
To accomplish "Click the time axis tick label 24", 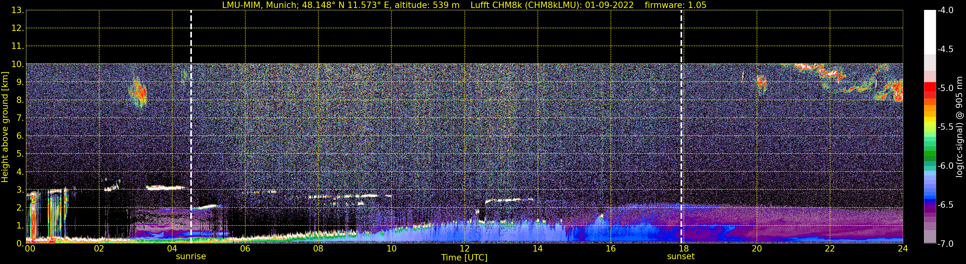I will [903, 249].
